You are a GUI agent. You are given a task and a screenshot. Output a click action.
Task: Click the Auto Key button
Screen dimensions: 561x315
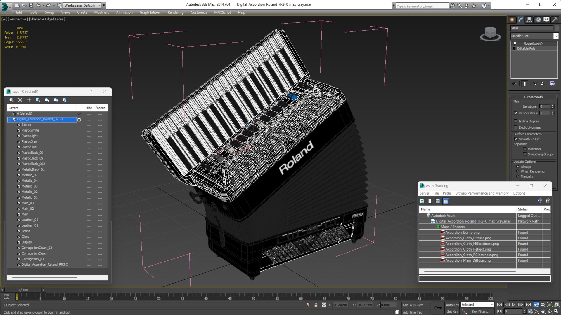[452, 305]
